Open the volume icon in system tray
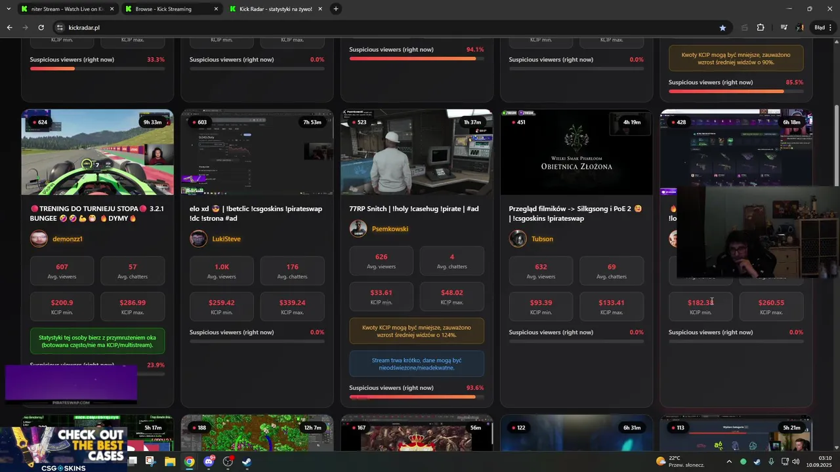This screenshot has height=472, width=840. 796,462
